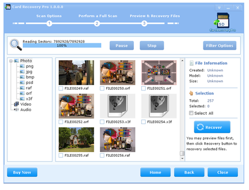Go to step 1 Scan Options
Image resolution: width=249 pixels, height=190 pixels.
tap(49, 23)
